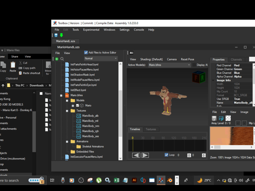Collapse the Image Info property group
The width and height of the screenshot is (255, 191).
[x=213, y=80]
